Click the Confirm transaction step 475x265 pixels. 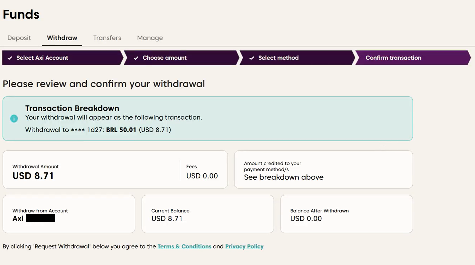(x=413, y=58)
